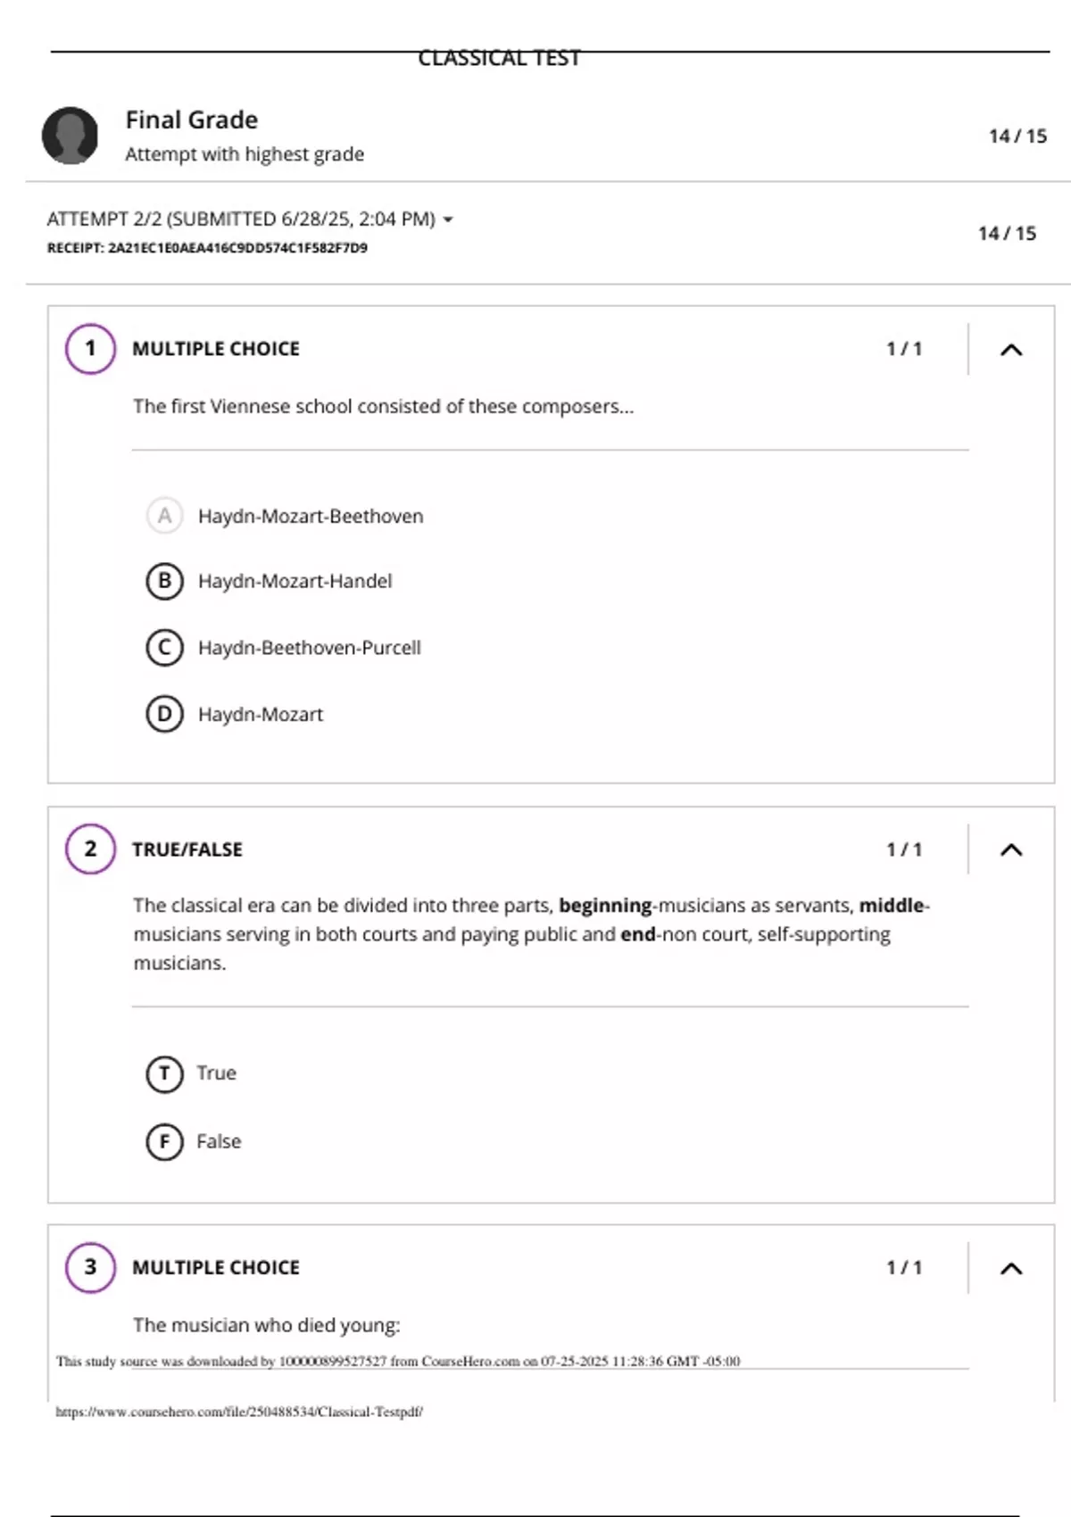Image resolution: width=1071 pixels, height=1517 pixels.
Task: Select option C Haydn-Beethoven-Purcell
Action: (x=164, y=648)
